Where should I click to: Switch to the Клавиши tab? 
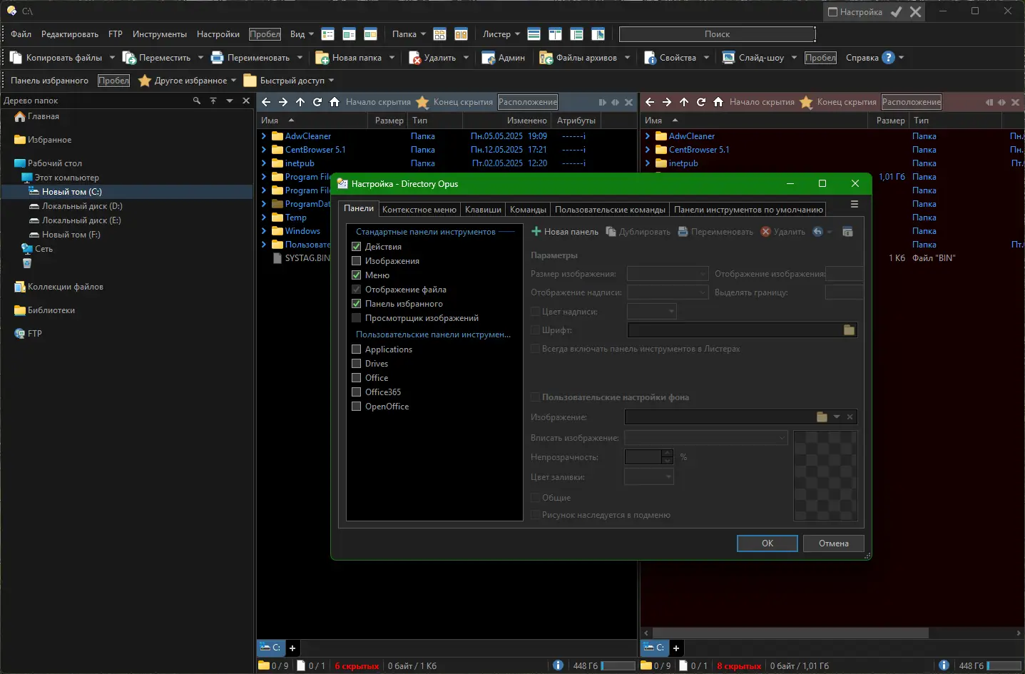[483, 210]
